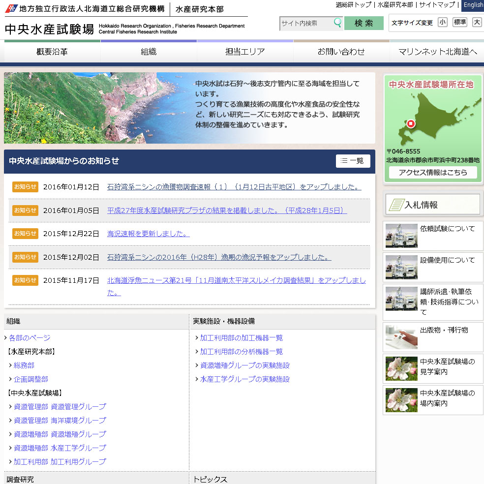The image size is (484, 484).
Task: Set font size to 標準 (standard)
Action: [x=459, y=22]
